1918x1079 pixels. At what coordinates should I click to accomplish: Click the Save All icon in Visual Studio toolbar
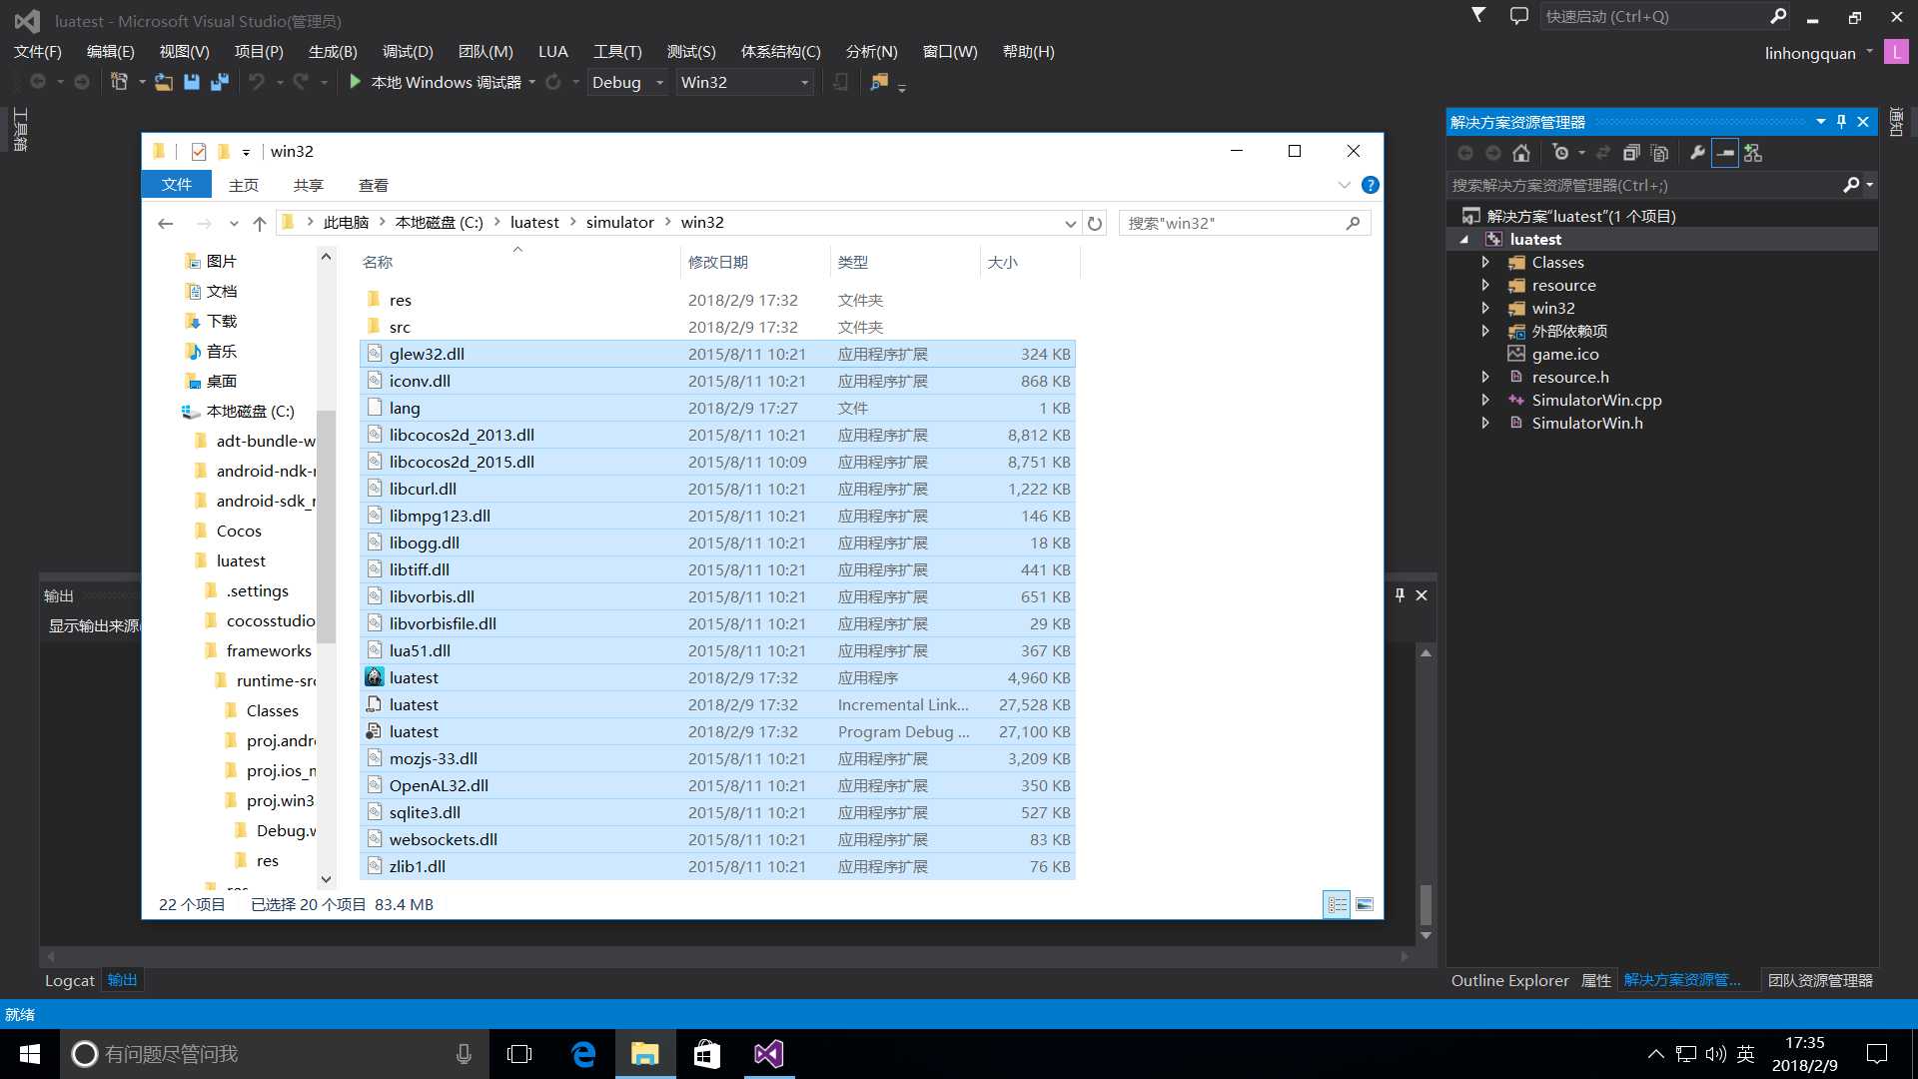pos(219,82)
